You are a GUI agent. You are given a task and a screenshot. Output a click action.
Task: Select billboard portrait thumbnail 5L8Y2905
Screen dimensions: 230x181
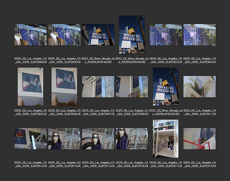[31, 87]
